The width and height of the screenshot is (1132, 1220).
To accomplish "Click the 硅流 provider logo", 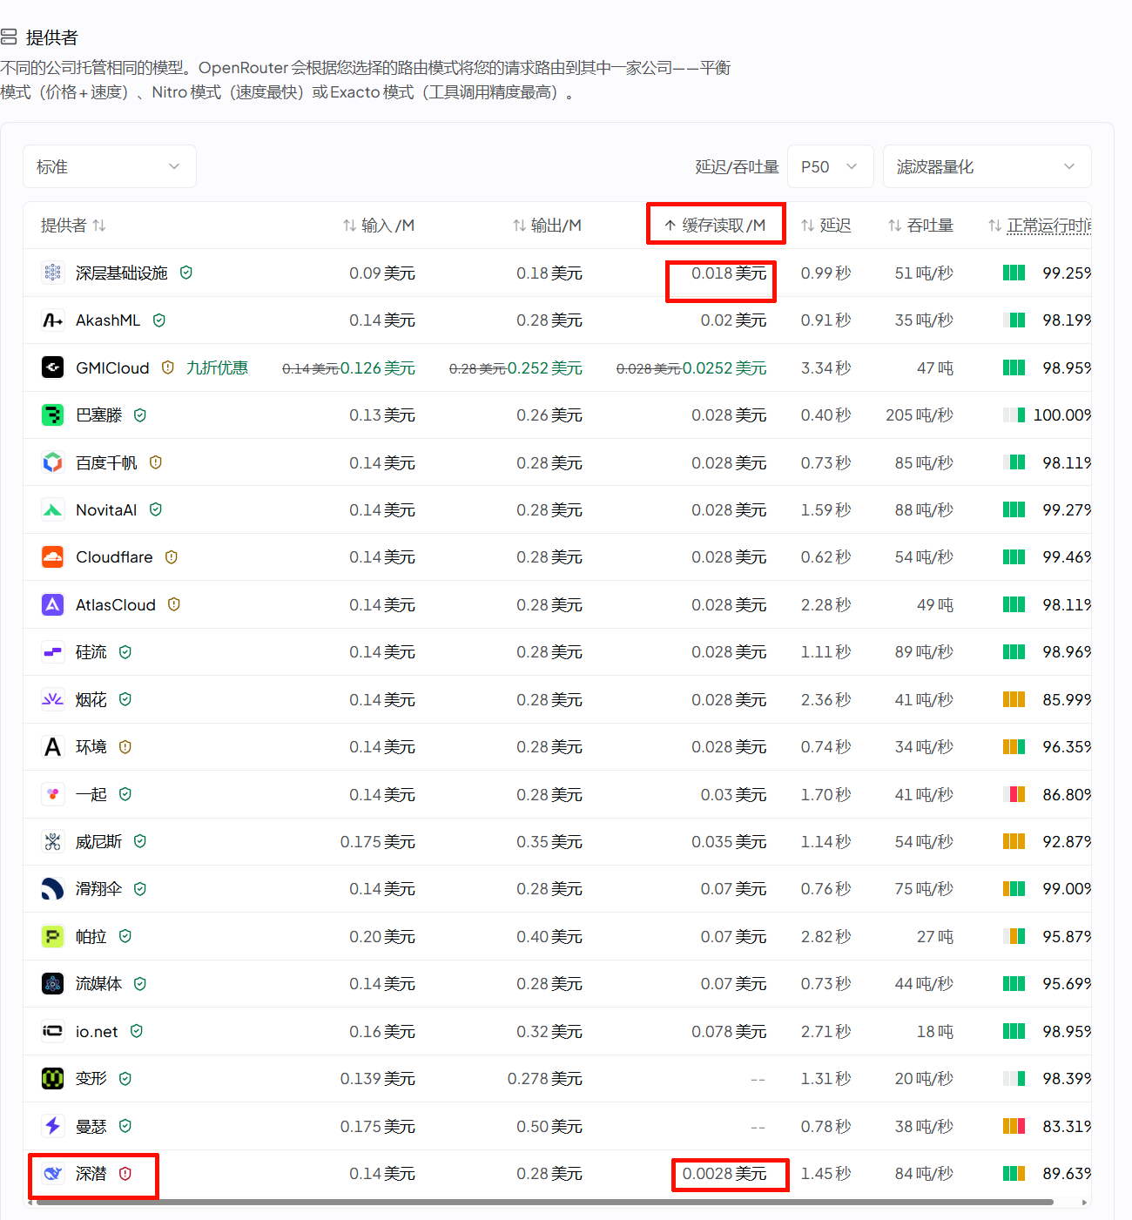I will [53, 651].
